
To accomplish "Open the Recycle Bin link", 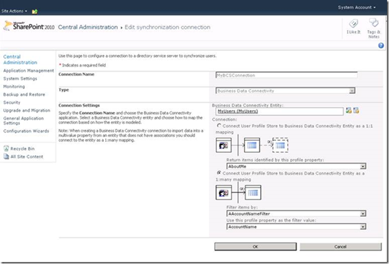I will [x=23, y=148].
